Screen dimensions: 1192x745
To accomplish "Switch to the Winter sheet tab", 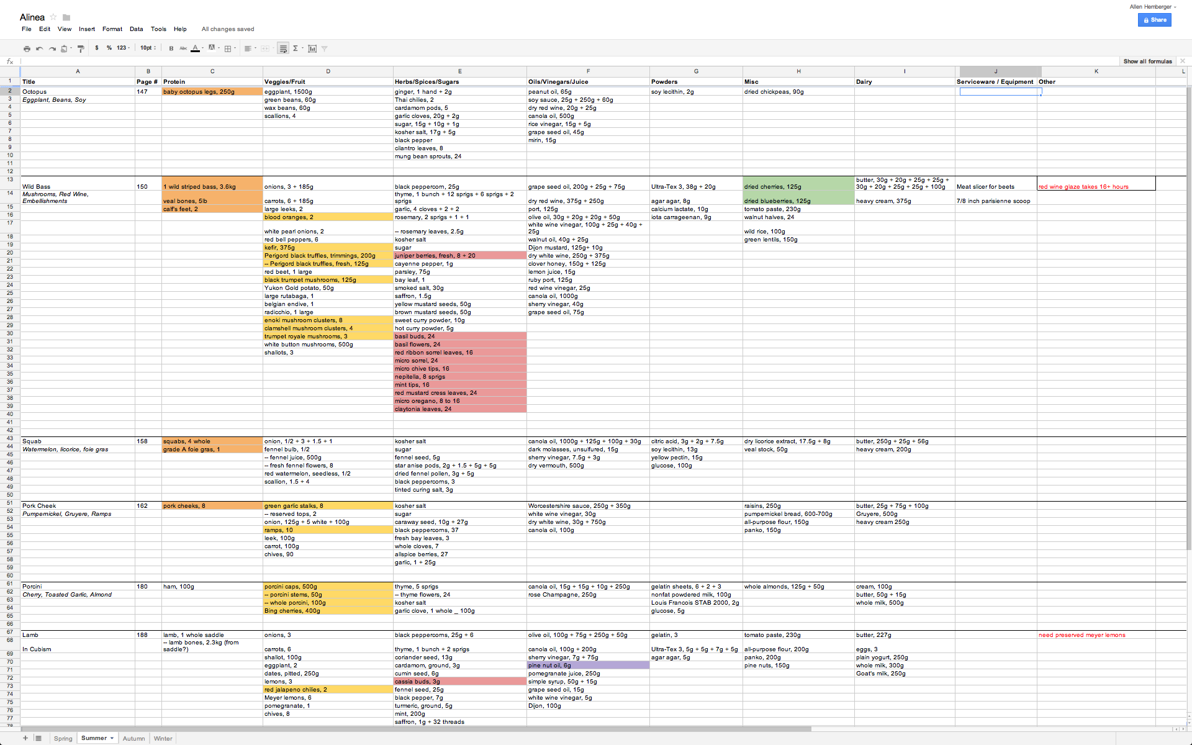I will (163, 738).
